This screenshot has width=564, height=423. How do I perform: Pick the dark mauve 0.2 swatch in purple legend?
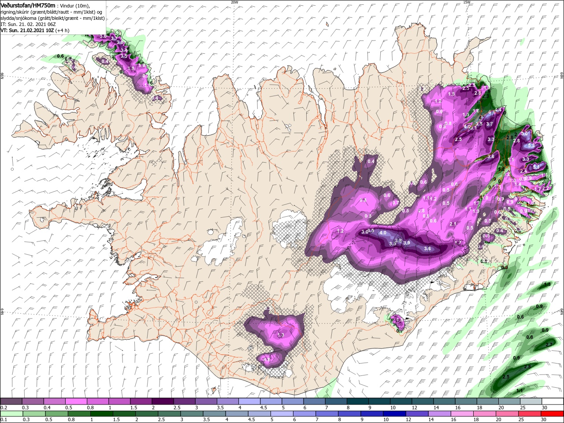coord(11,401)
